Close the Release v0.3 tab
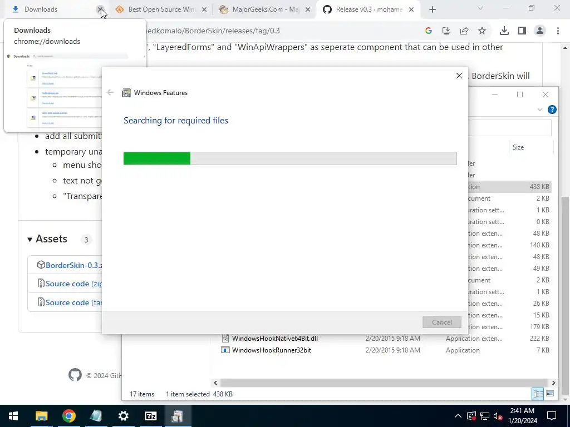 (x=411, y=9)
